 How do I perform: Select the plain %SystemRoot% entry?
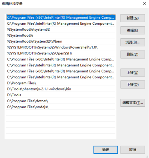pos(61,35)
